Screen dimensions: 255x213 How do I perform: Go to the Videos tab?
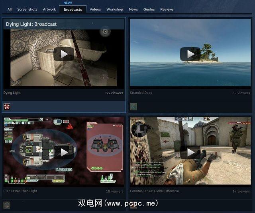coord(95,10)
